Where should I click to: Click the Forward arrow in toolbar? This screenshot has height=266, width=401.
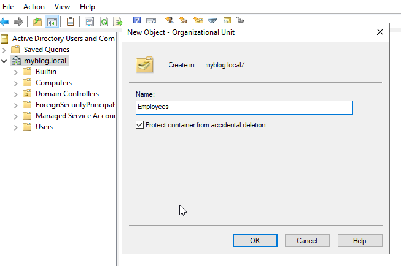[18, 21]
